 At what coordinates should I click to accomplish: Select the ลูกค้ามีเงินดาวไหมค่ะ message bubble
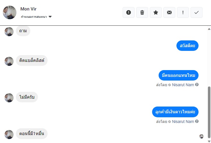pyautogui.click(x=175, y=112)
